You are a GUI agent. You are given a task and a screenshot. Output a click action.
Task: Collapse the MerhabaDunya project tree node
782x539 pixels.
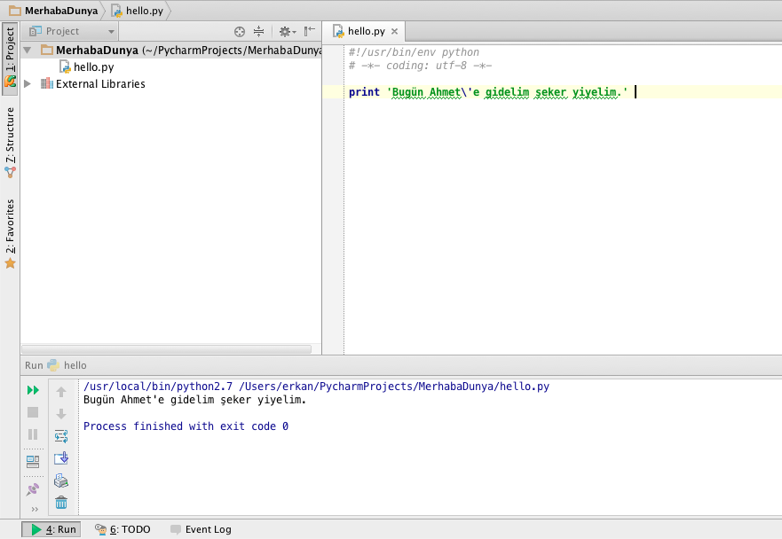[x=28, y=51]
